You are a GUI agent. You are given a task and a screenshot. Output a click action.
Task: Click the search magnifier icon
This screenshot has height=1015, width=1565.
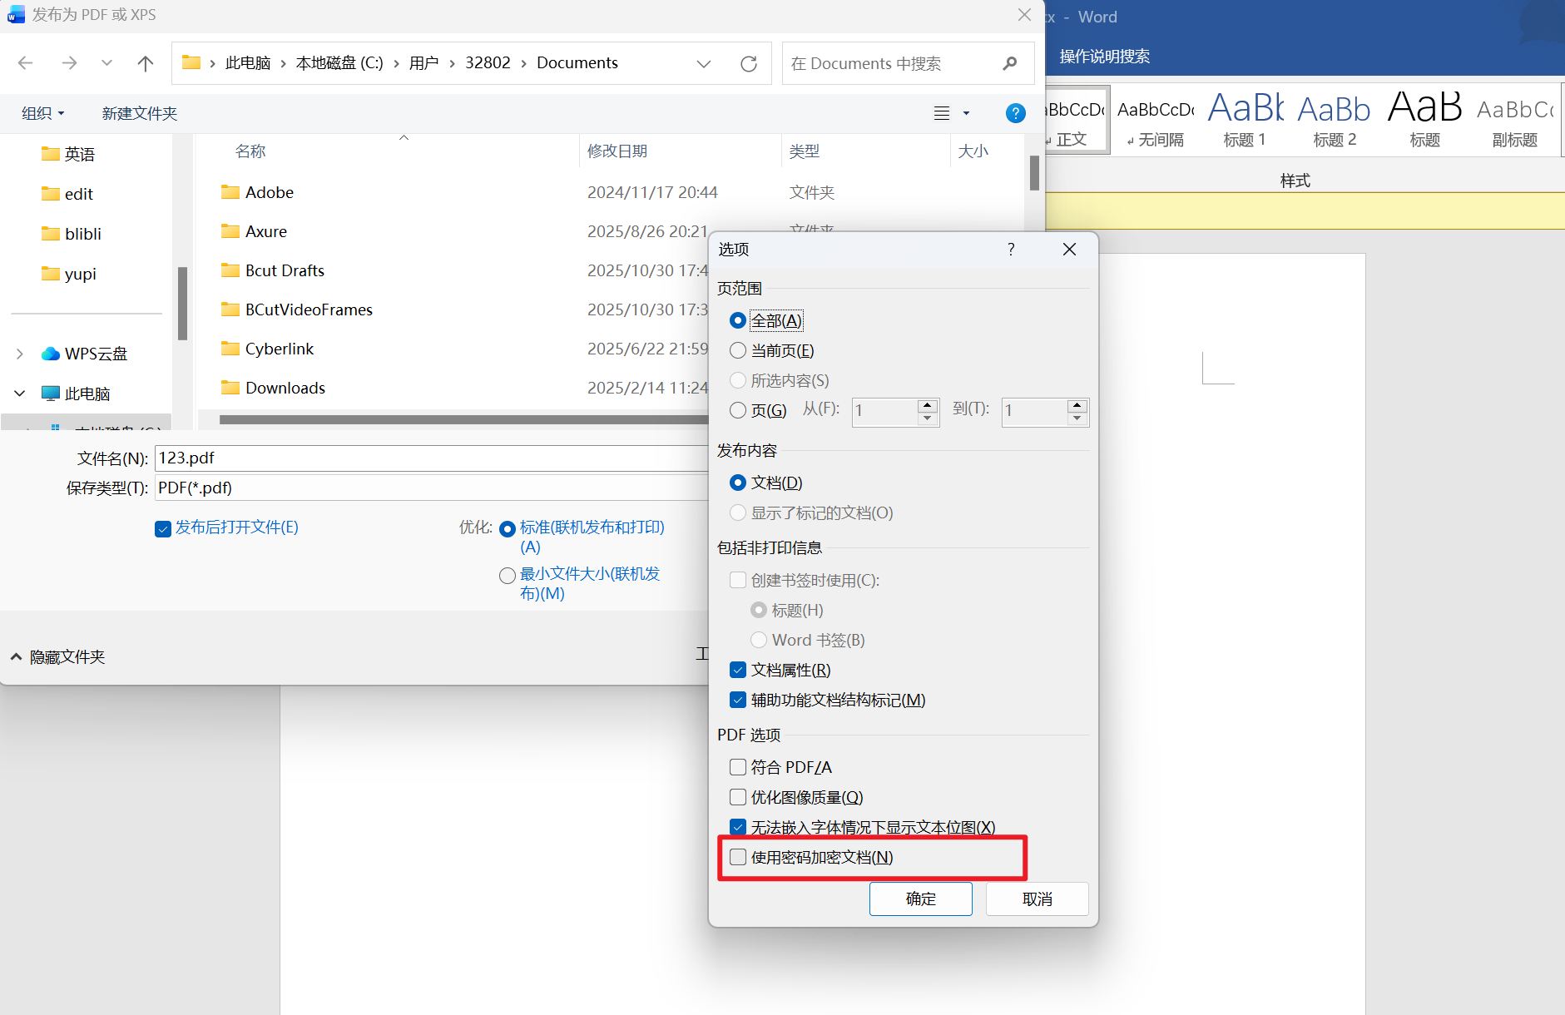coord(1010,63)
